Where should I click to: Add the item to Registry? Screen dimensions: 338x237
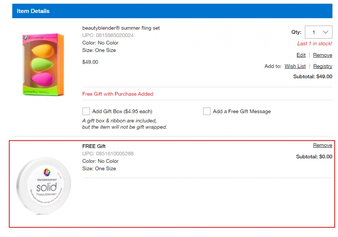(x=322, y=66)
